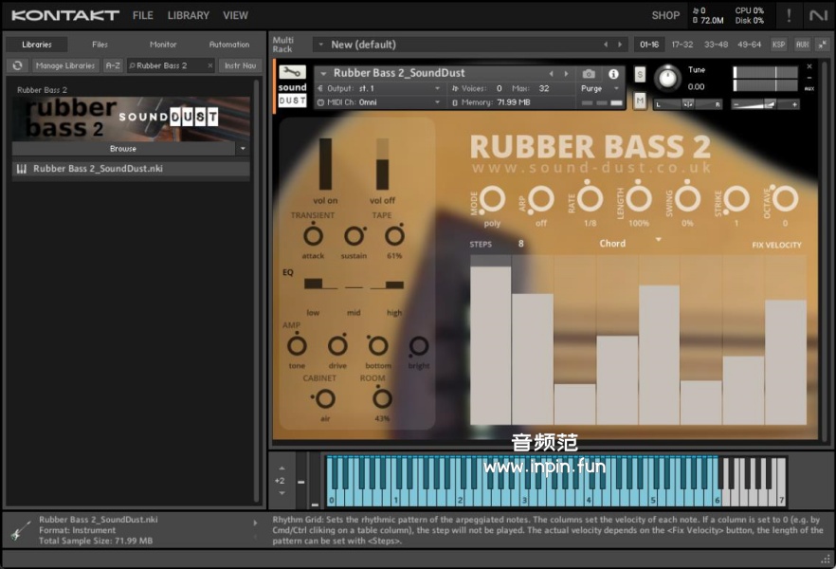Toggle the FIX VELOCITY option

776,245
